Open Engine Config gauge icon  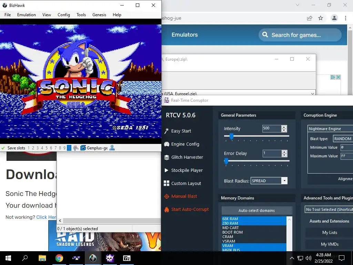coord(167,144)
